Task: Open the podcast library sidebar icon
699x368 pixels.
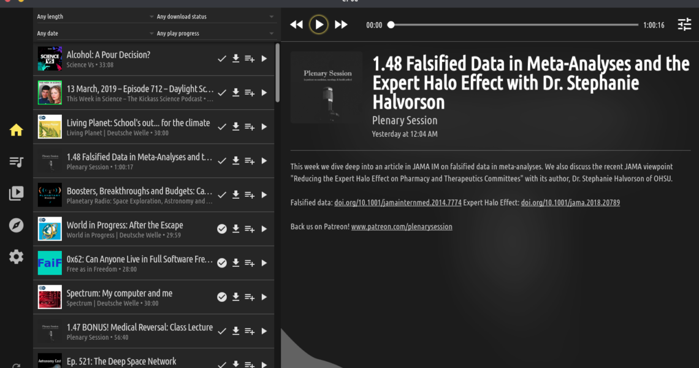Action: pos(17,194)
